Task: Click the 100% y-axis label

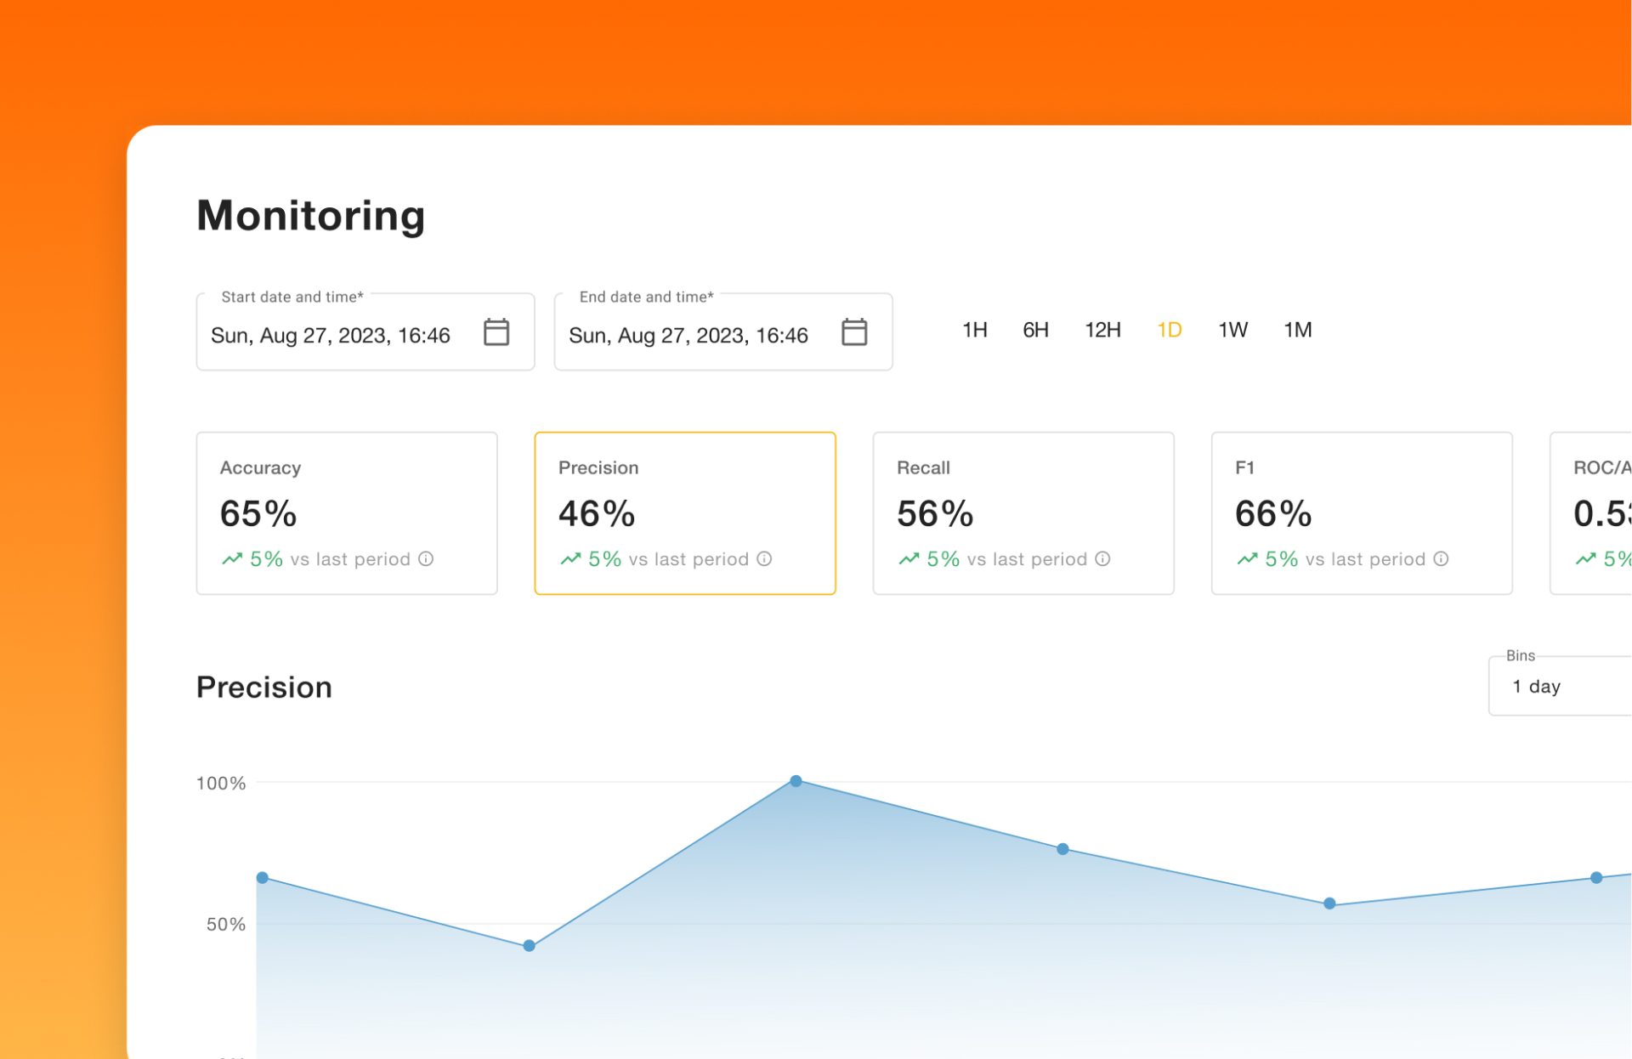Action: [221, 783]
